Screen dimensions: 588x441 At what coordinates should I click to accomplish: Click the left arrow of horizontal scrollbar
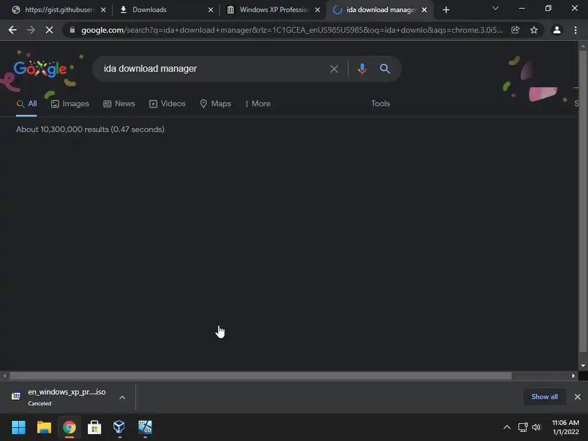pos(5,376)
